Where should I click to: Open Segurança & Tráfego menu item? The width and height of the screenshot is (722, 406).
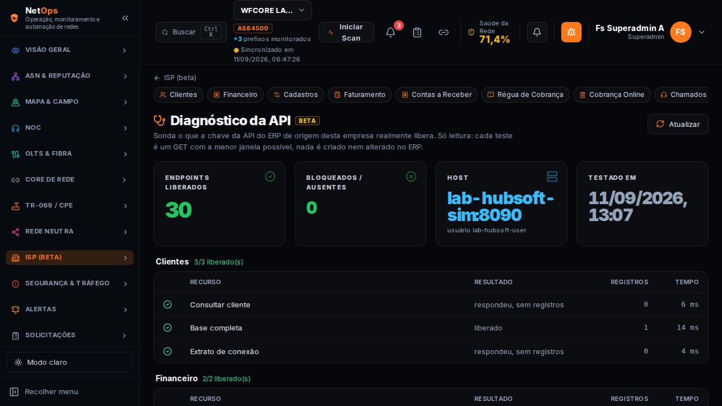point(69,284)
